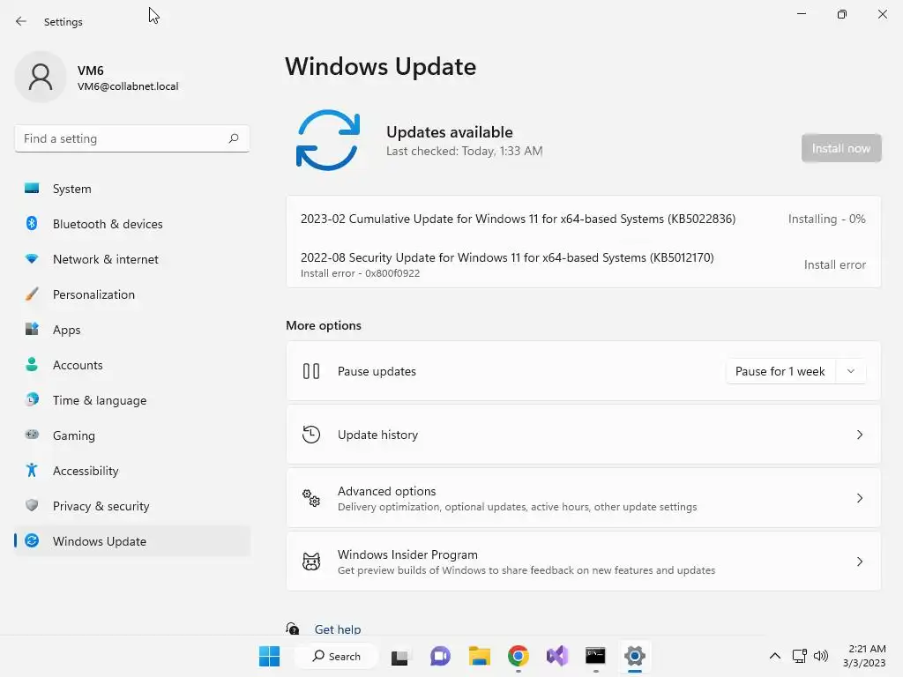Open File Explorer from the taskbar
This screenshot has height=677, width=903.
click(479, 656)
